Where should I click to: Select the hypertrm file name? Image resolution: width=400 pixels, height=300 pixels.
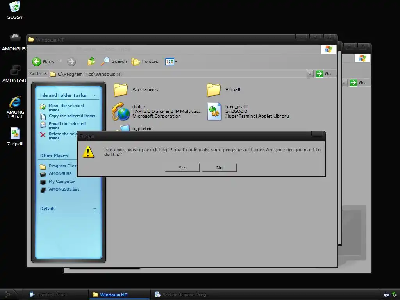pyautogui.click(x=142, y=129)
